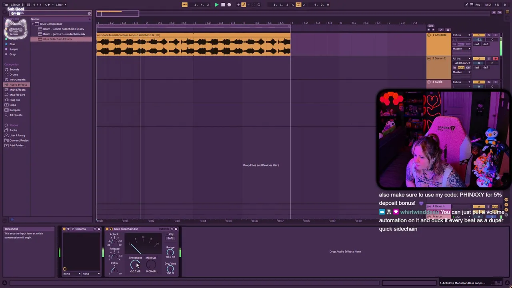
Task: Fold the 1 Antidote track
Action: [x=429, y=35]
